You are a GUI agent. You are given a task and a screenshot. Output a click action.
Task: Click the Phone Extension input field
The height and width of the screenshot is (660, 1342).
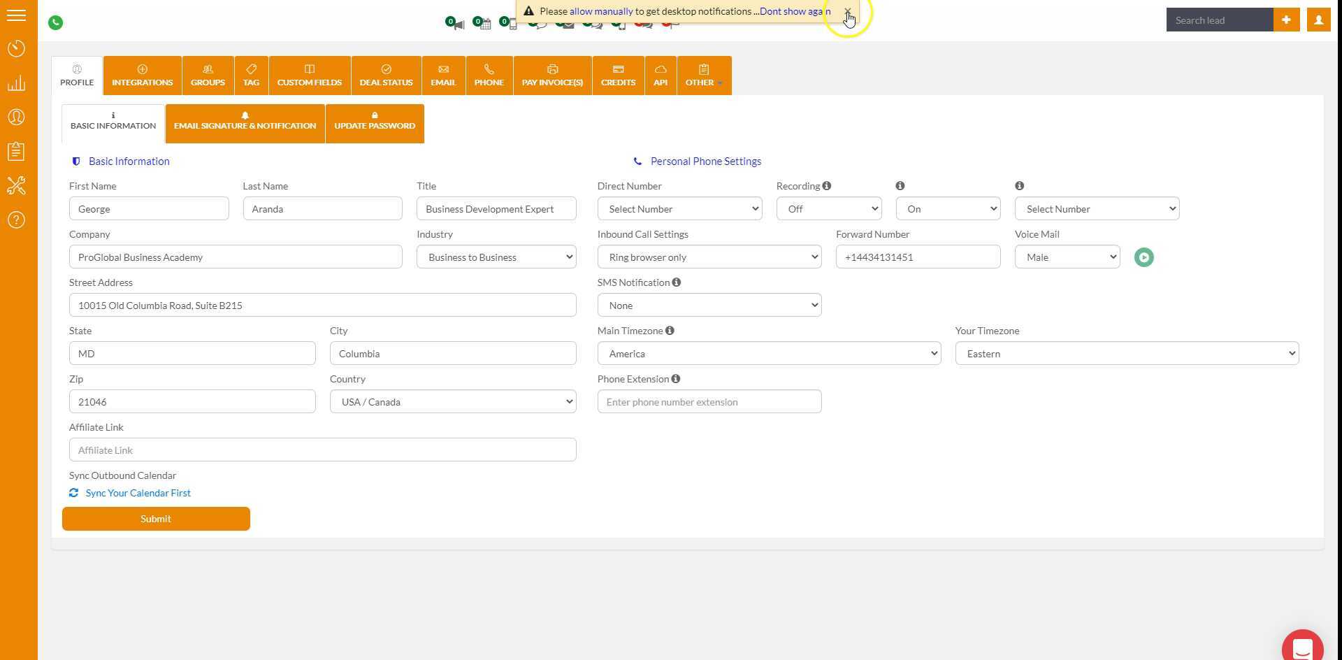[709, 402]
